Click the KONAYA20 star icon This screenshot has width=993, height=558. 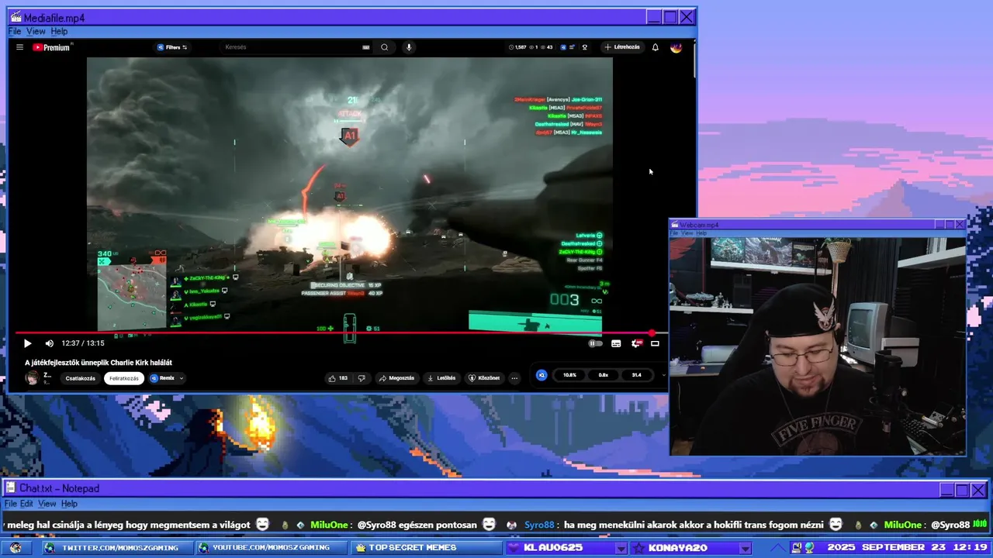(638, 548)
